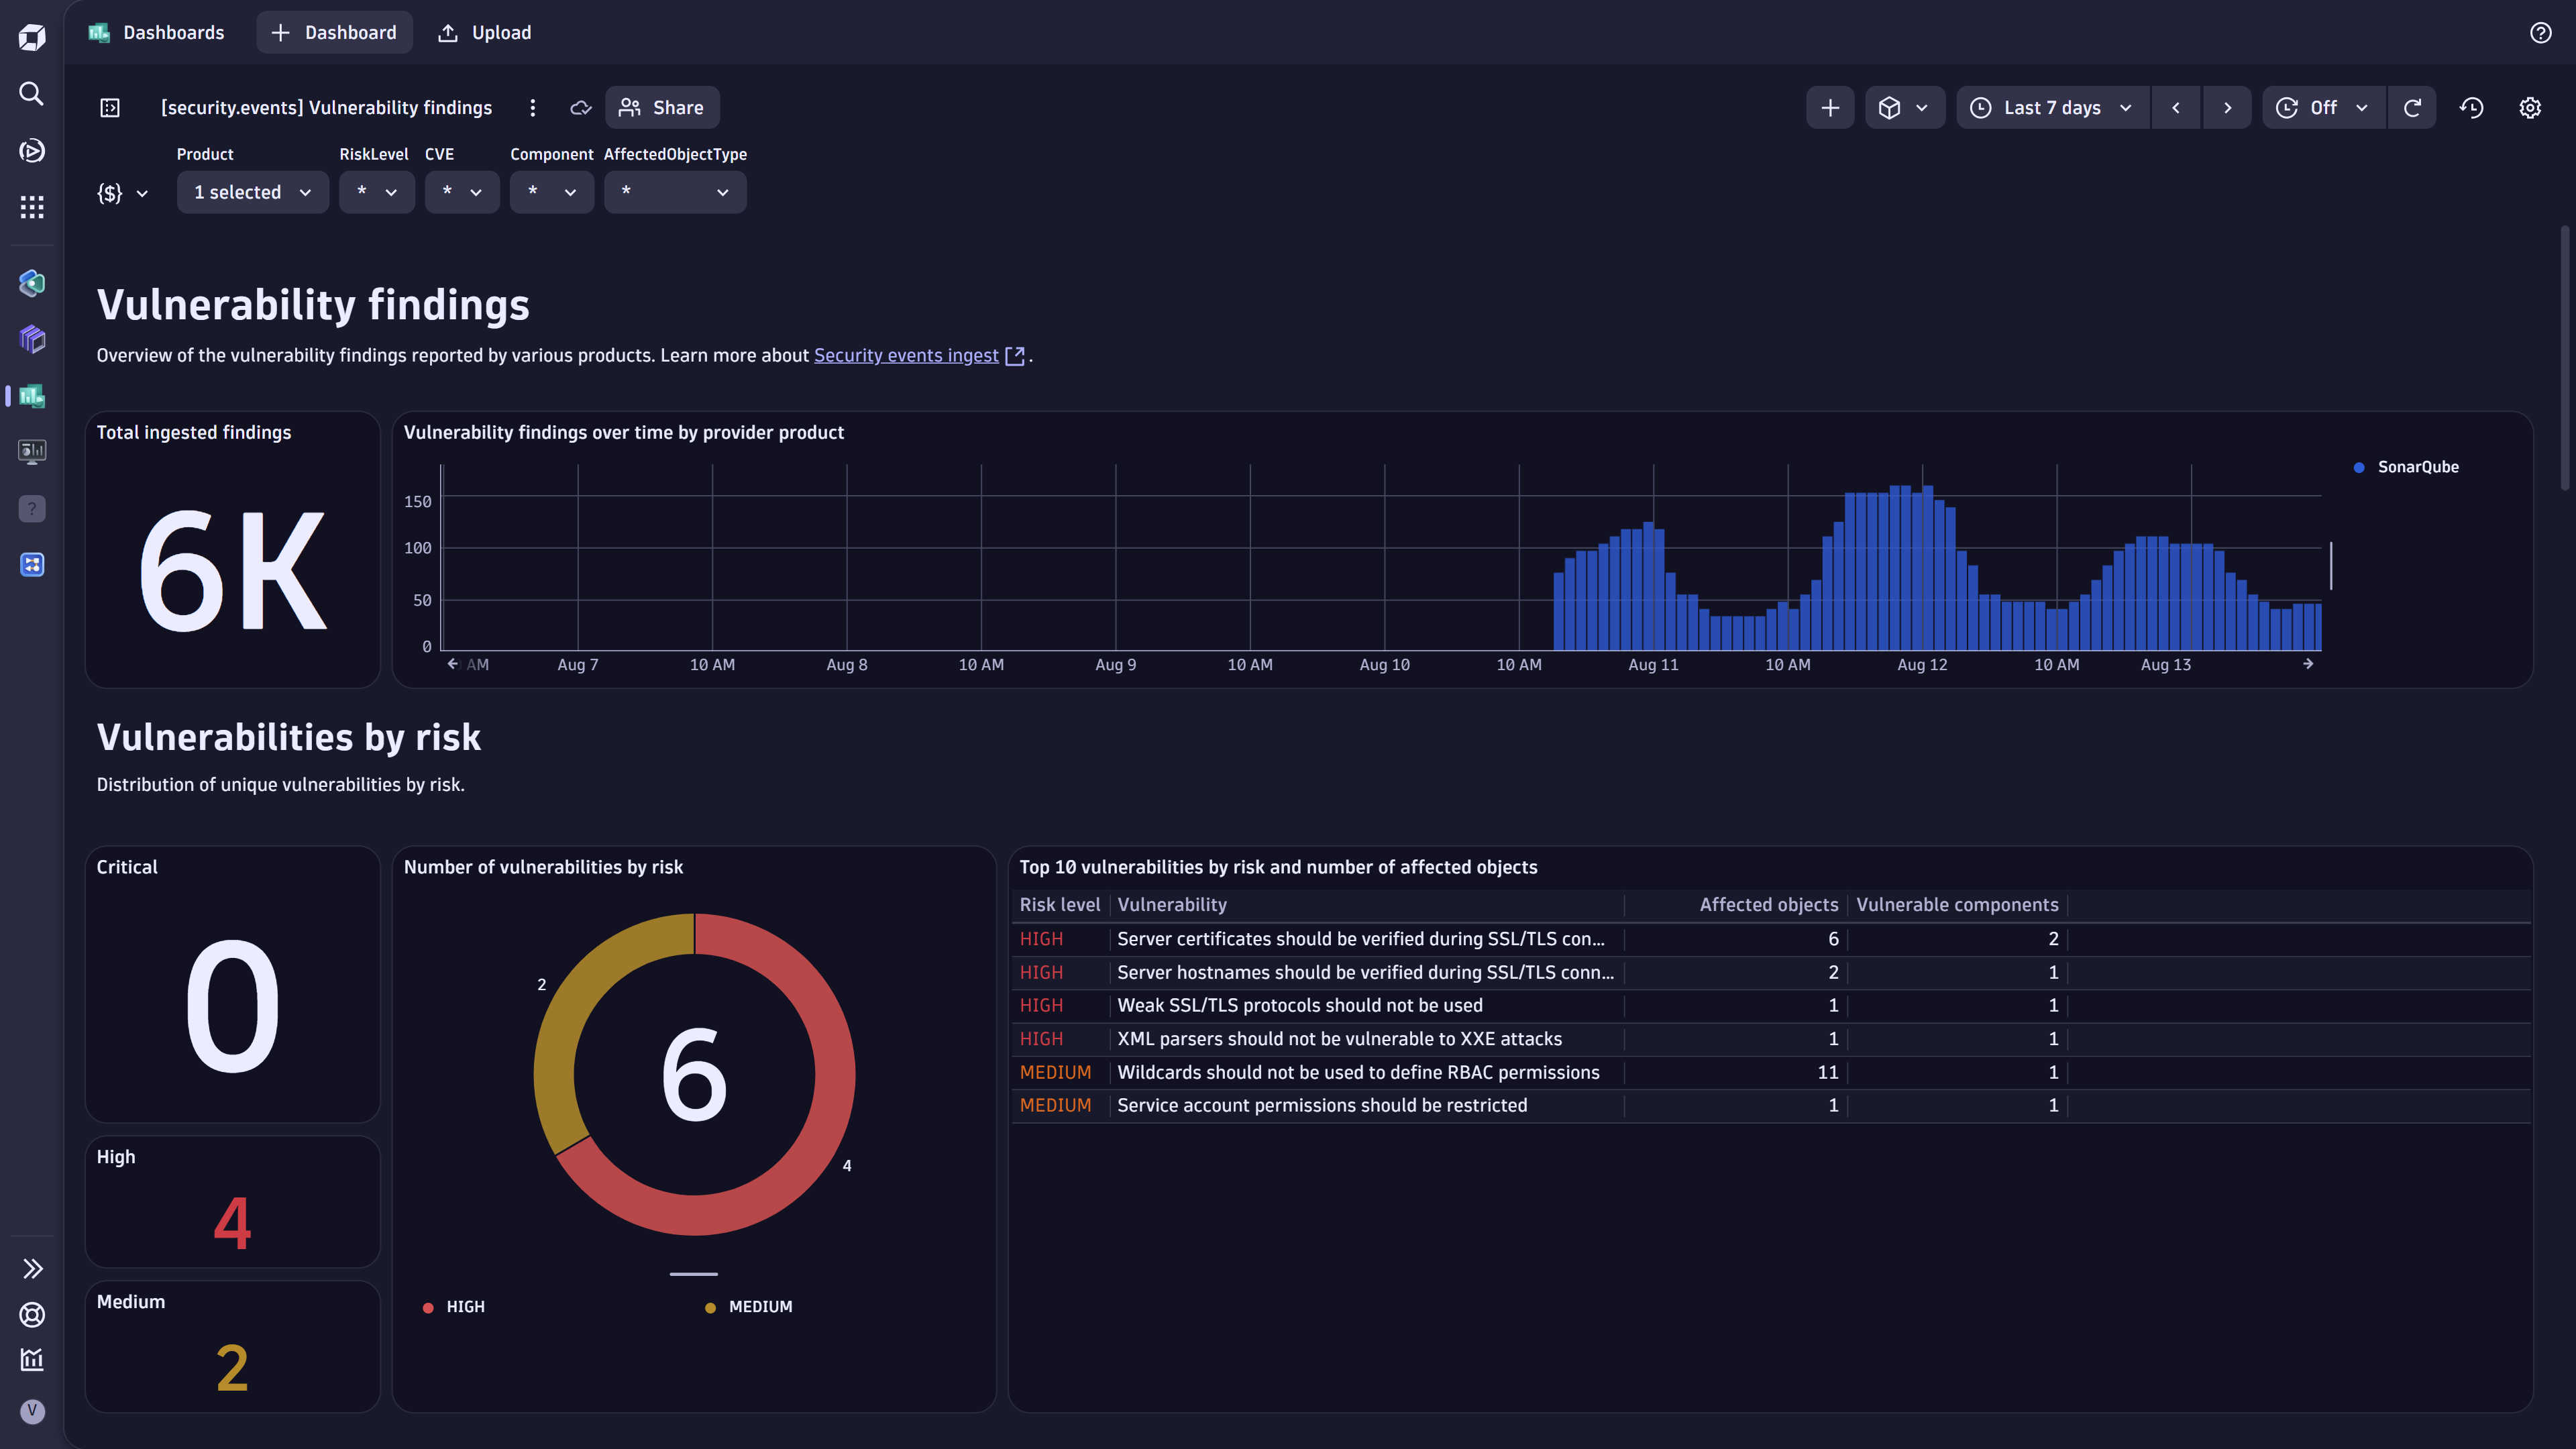Expand the collapsed sidebar with the chevrons
Viewport: 2576px width, 1449px height.
pos(33,1268)
